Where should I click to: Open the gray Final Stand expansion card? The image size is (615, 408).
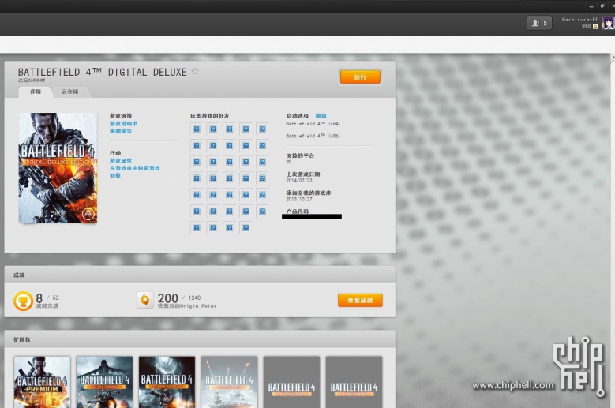(354, 382)
